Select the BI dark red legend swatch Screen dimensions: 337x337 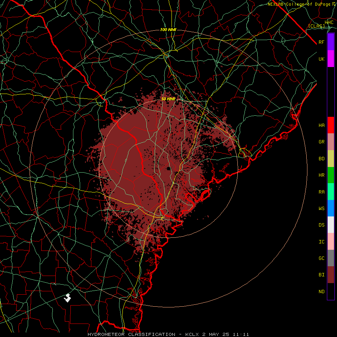tap(331, 275)
